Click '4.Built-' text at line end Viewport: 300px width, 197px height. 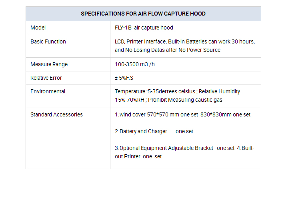click(245, 148)
